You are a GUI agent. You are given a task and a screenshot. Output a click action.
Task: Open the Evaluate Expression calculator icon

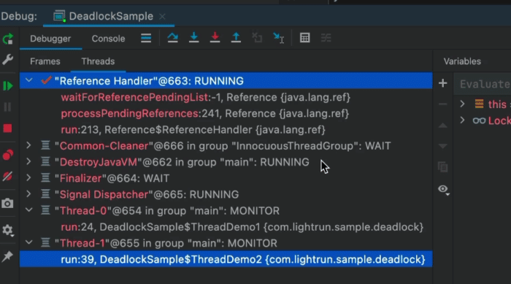click(304, 38)
